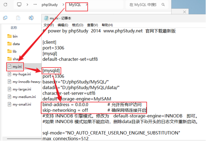
Task: Click the sql-mode line in Notepad
Action: click(x=111, y=133)
